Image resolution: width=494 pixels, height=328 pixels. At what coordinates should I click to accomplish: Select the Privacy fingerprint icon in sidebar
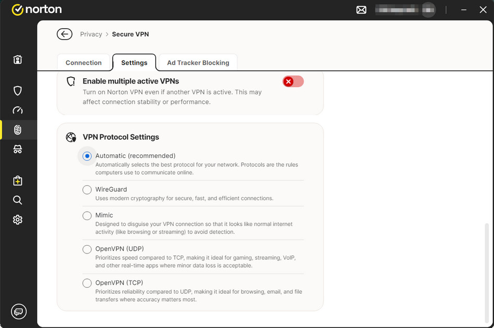(x=18, y=130)
